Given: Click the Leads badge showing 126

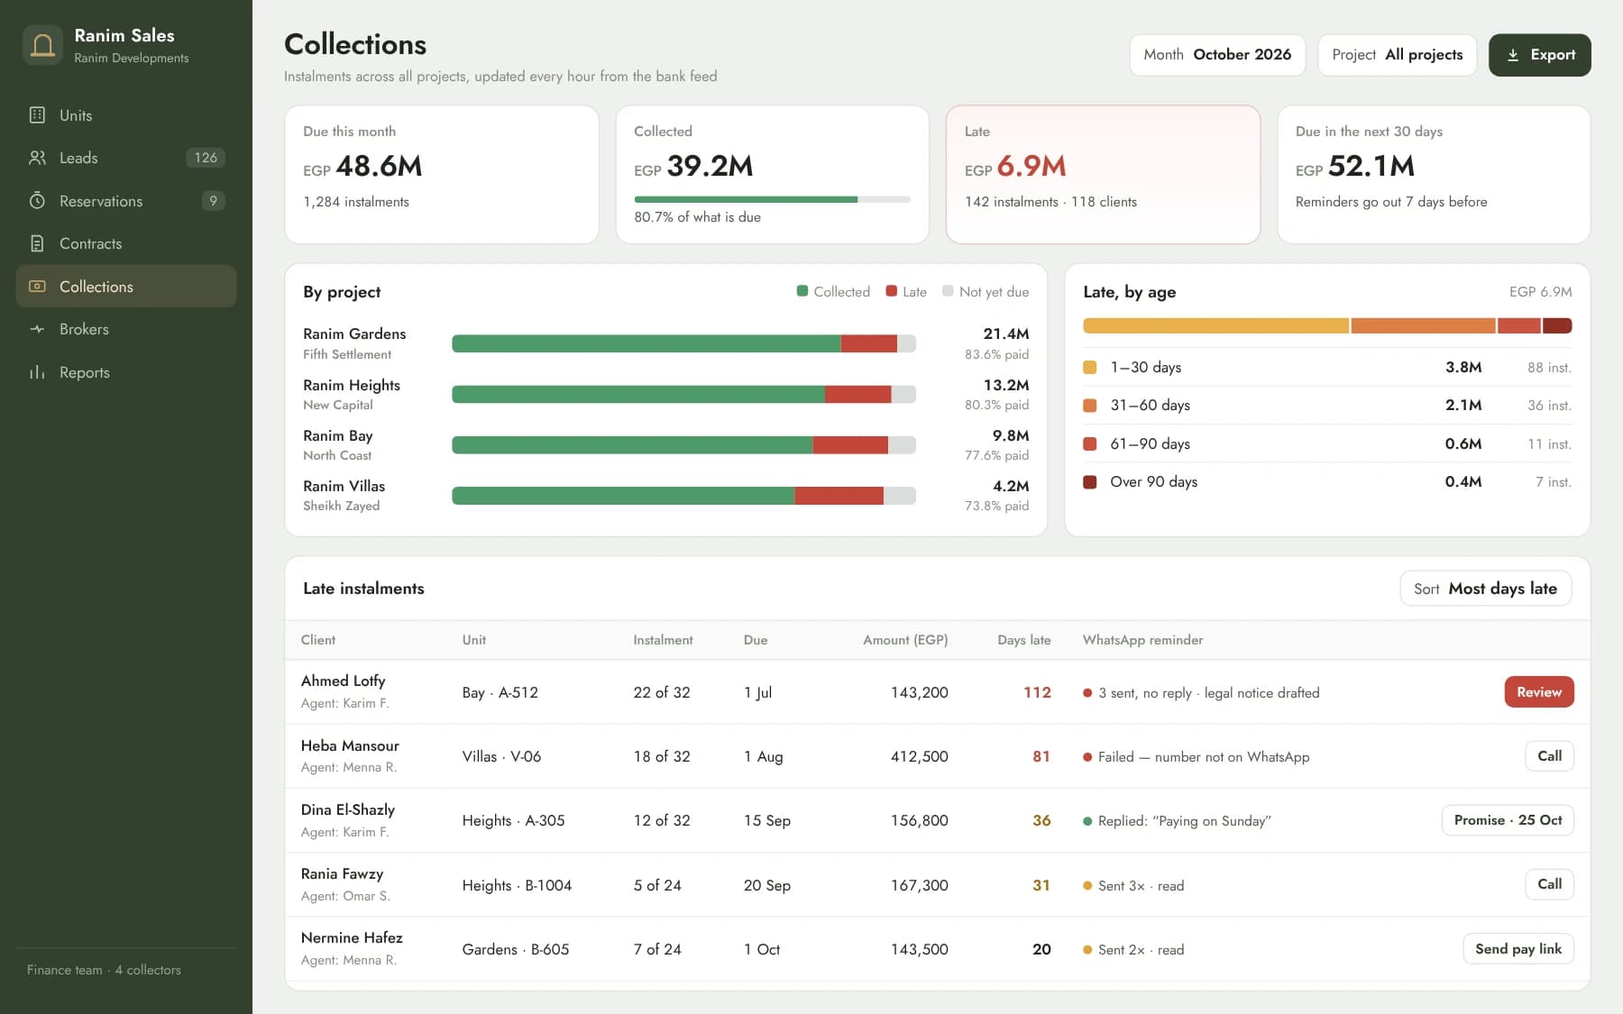Looking at the screenshot, I should coord(206,158).
